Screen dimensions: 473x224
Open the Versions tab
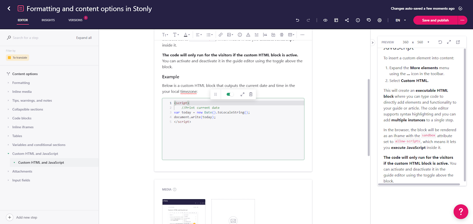(x=75, y=20)
